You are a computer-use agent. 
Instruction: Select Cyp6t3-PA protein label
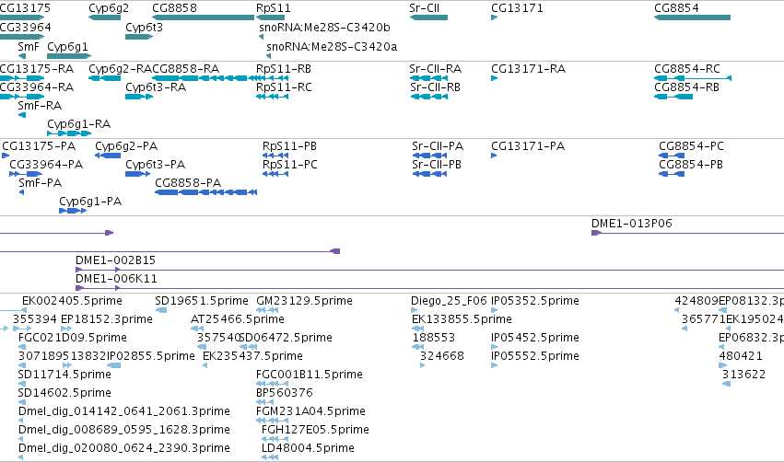coord(156,165)
